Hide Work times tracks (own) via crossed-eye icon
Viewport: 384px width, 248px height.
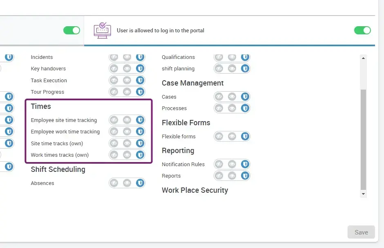[114, 155]
